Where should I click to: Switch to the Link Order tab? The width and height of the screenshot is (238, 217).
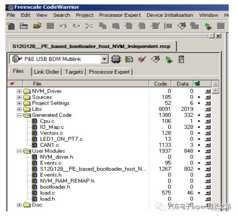click(46, 72)
